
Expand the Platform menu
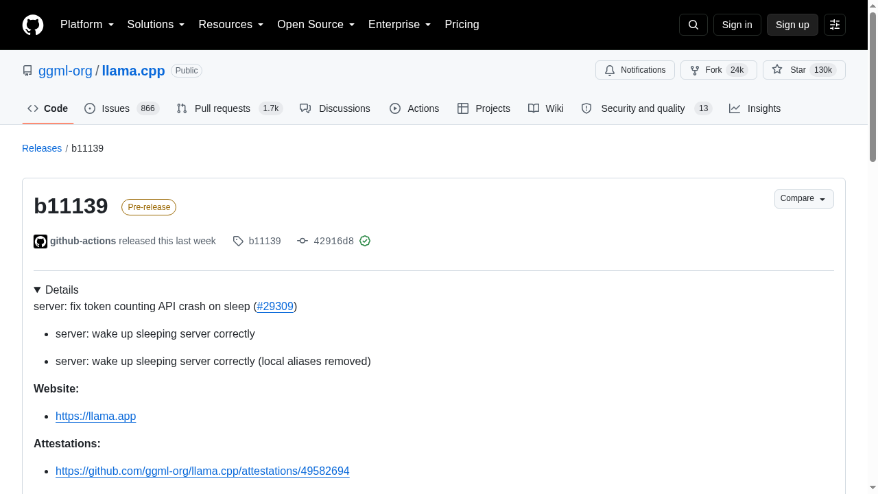coord(87,25)
